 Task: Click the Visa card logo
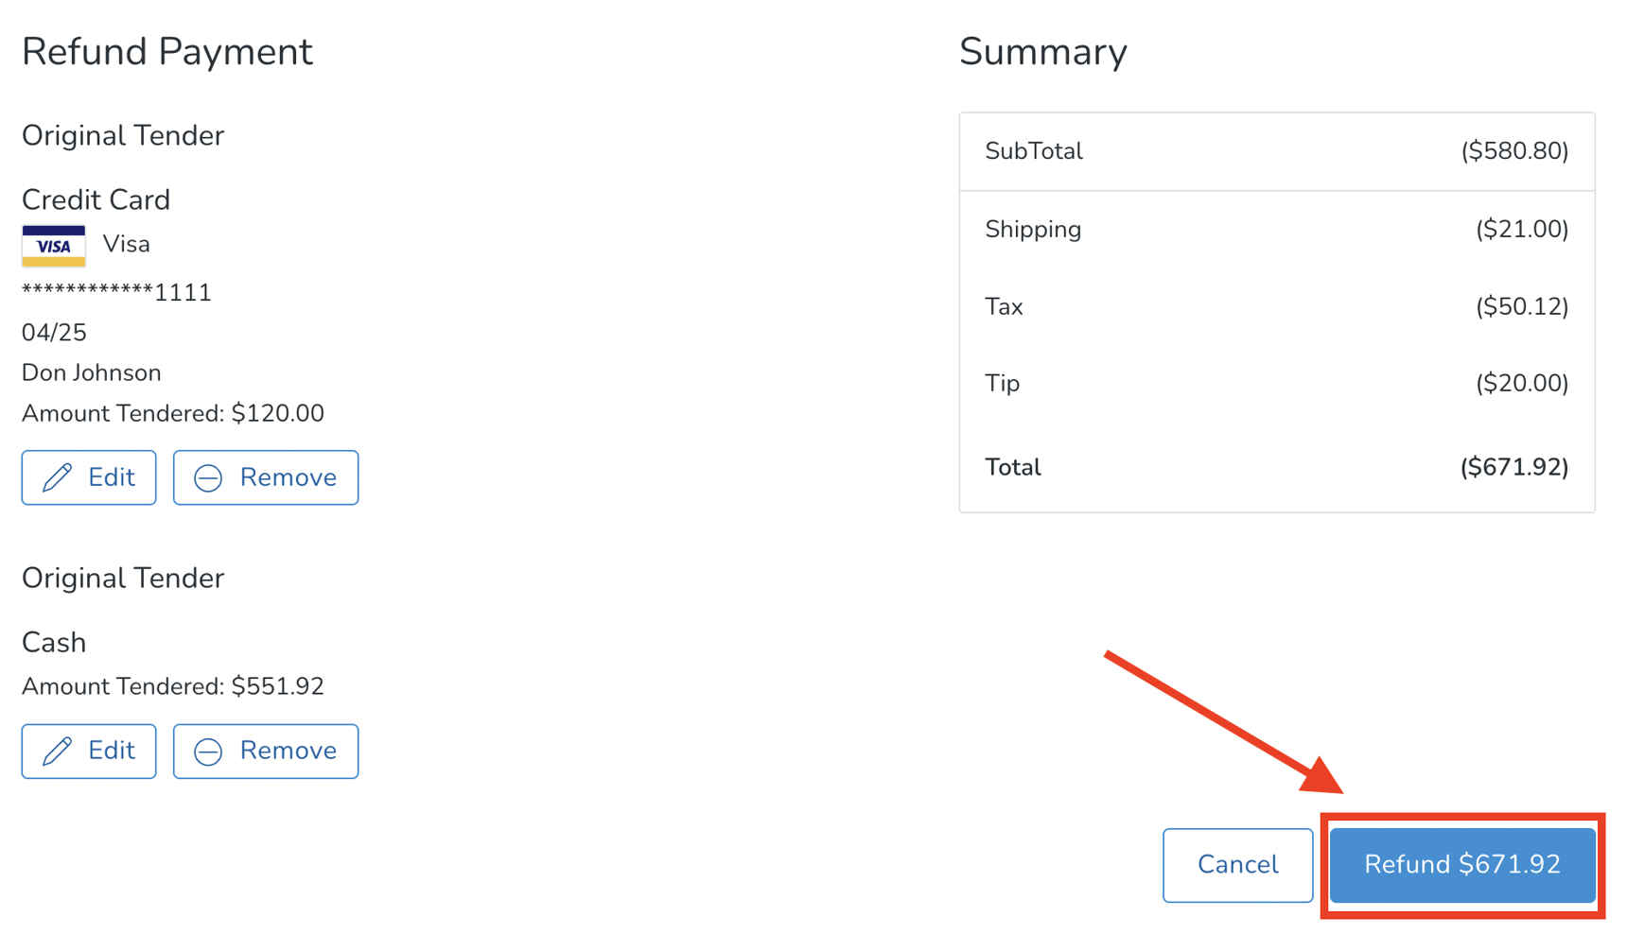click(x=54, y=246)
